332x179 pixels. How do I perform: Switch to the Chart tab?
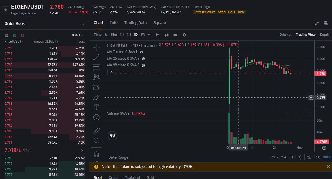click(x=98, y=23)
